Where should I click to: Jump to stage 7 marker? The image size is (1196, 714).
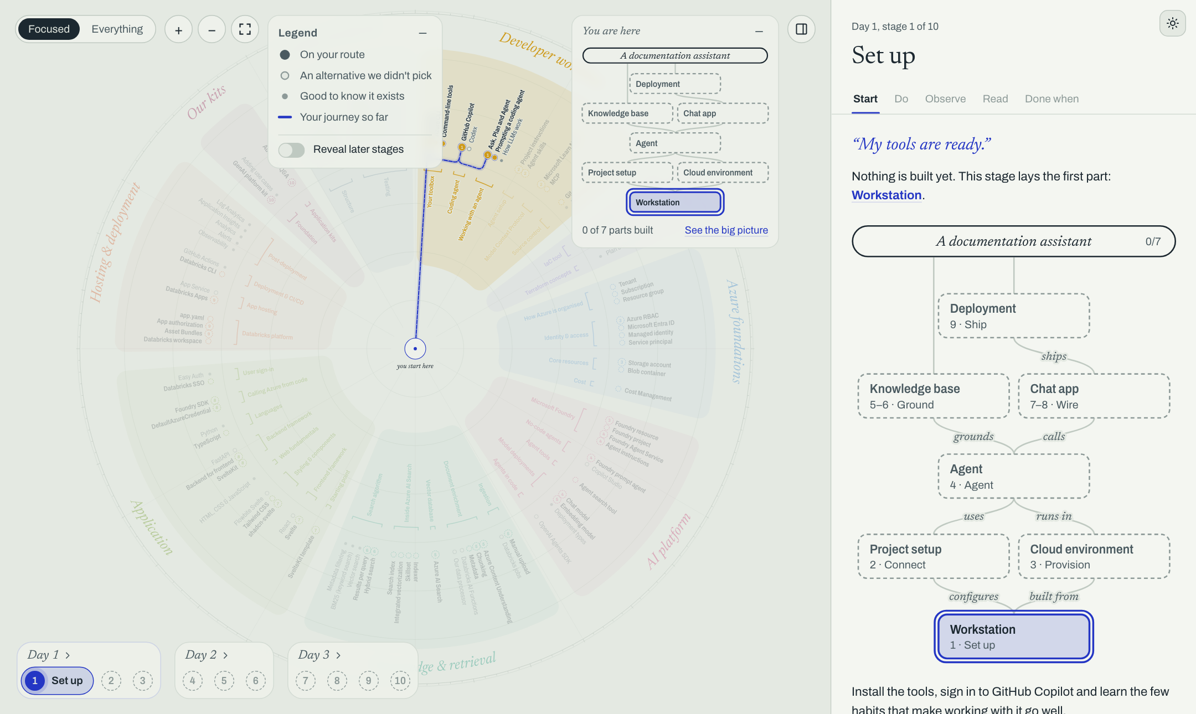(306, 681)
